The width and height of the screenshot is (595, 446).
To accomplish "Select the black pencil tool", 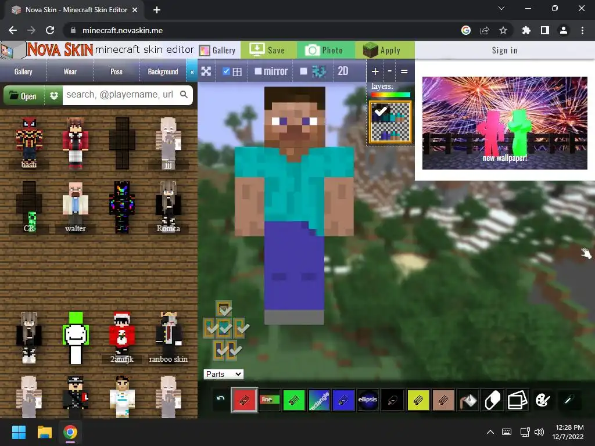I will tap(393, 400).
